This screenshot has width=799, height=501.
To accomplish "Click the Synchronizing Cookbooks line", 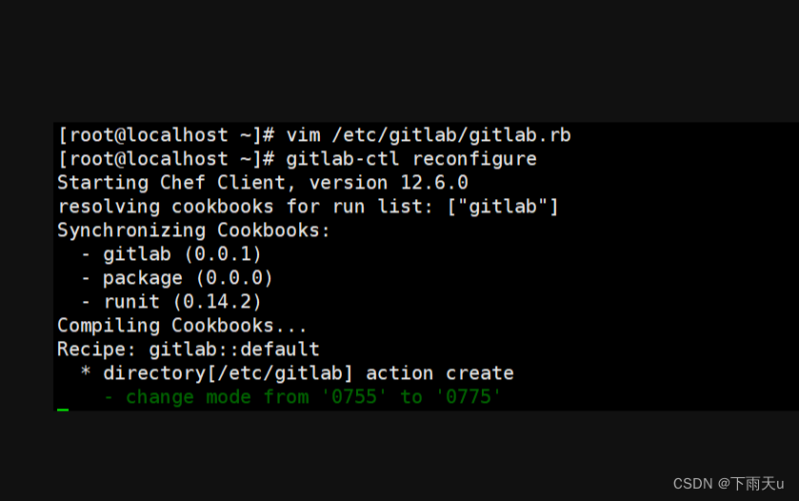I will (x=193, y=230).
